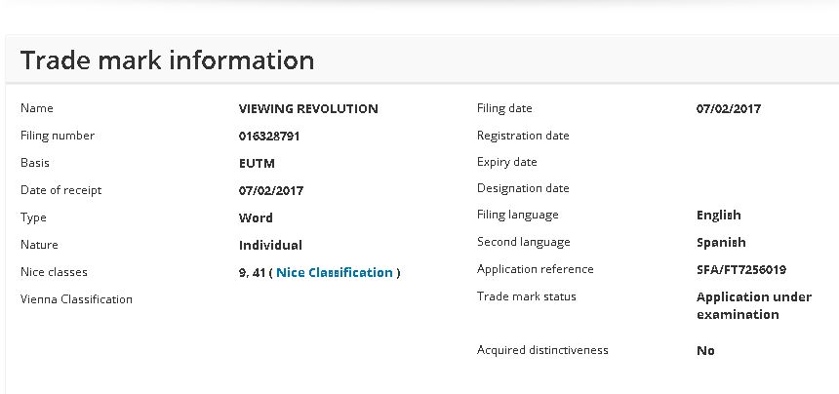Click the "Word" type value
Image resolution: width=839 pixels, height=394 pixels.
(256, 218)
